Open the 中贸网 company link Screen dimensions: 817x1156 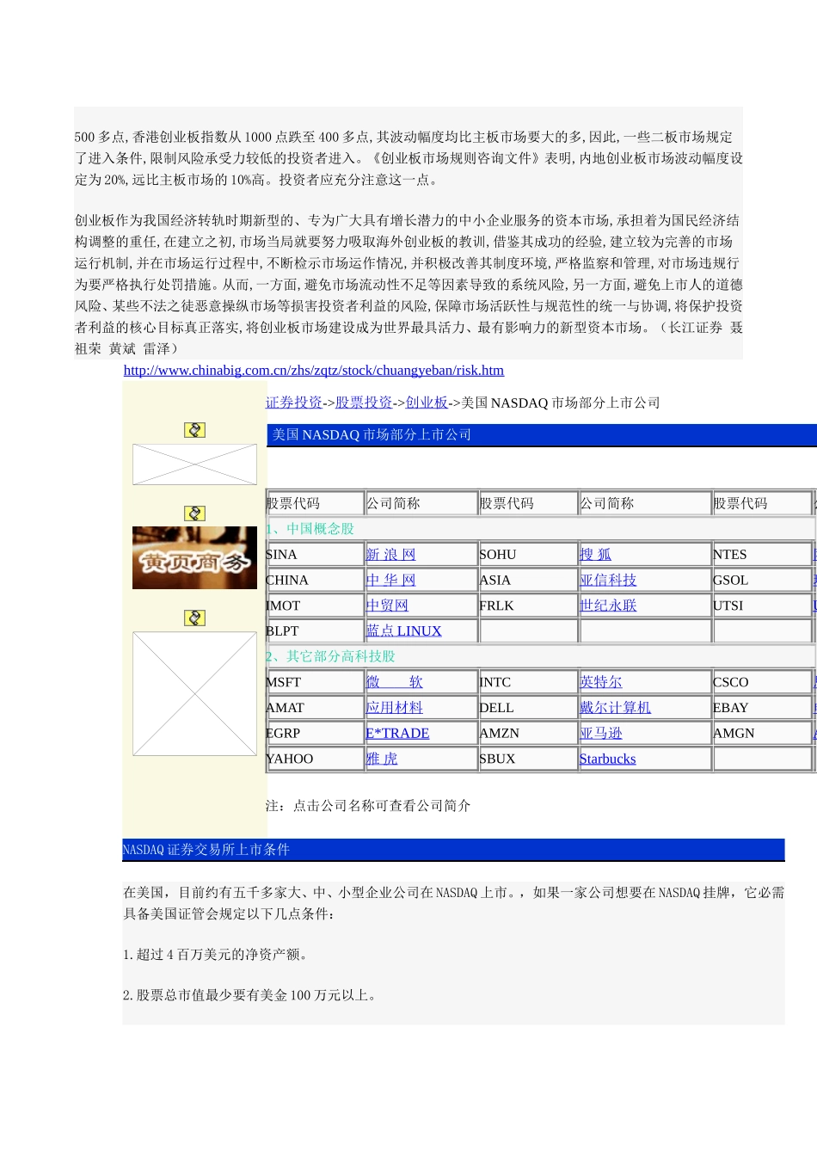point(387,606)
